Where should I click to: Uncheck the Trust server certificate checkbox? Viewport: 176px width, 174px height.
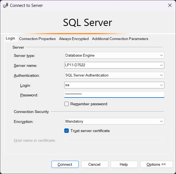67,131
